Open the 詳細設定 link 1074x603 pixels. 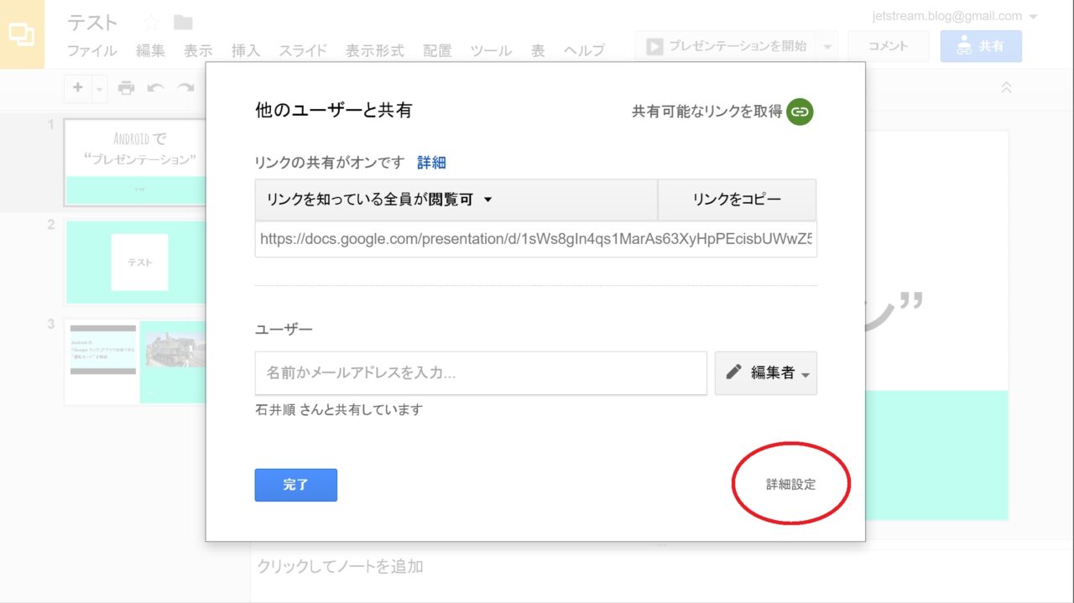[790, 485]
